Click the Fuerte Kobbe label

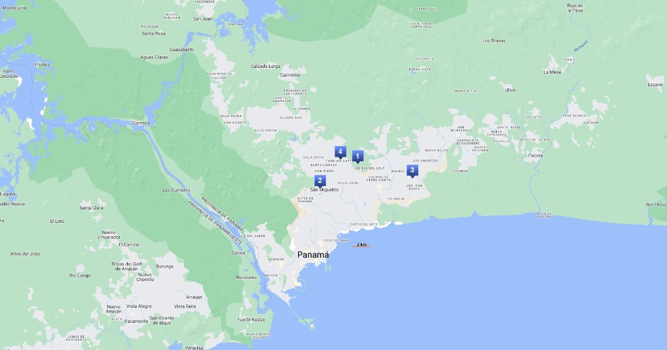[x=252, y=319]
